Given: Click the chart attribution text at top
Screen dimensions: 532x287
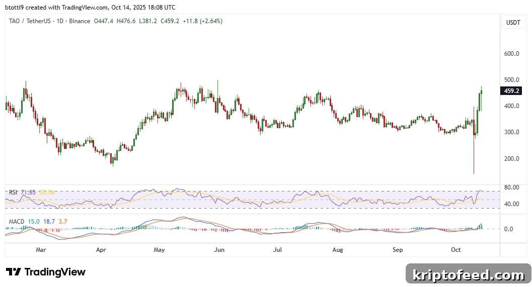Looking at the screenshot, I should (90, 7).
